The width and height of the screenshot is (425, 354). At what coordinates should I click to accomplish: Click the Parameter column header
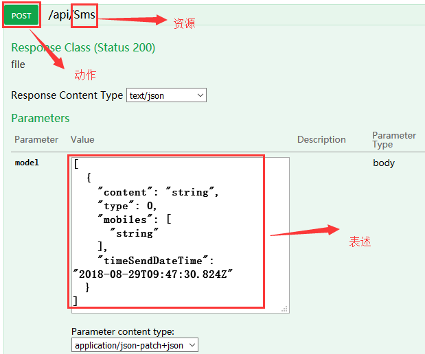pyautogui.click(x=36, y=139)
